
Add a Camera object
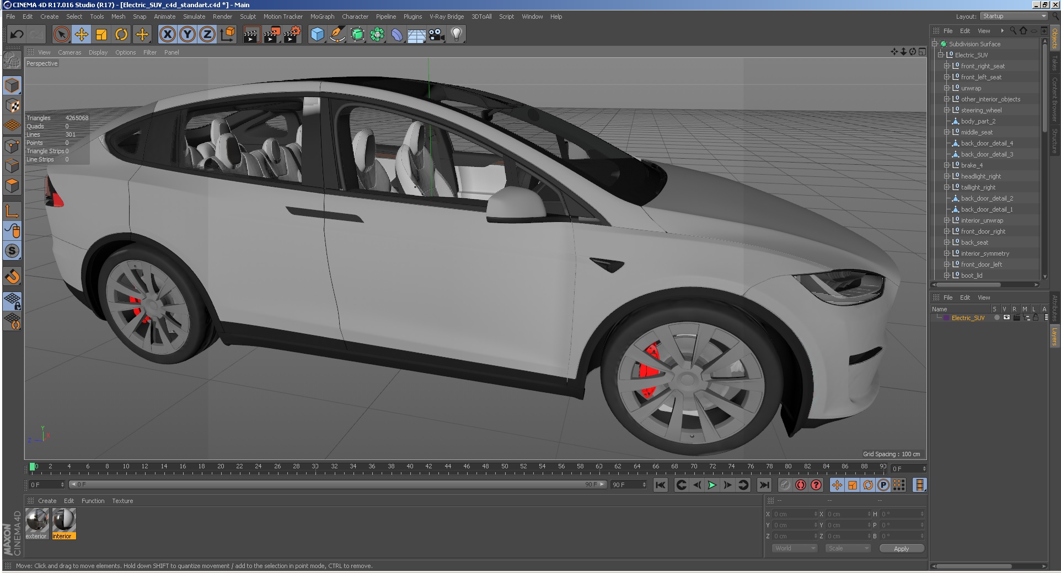(x=437, y=35)
